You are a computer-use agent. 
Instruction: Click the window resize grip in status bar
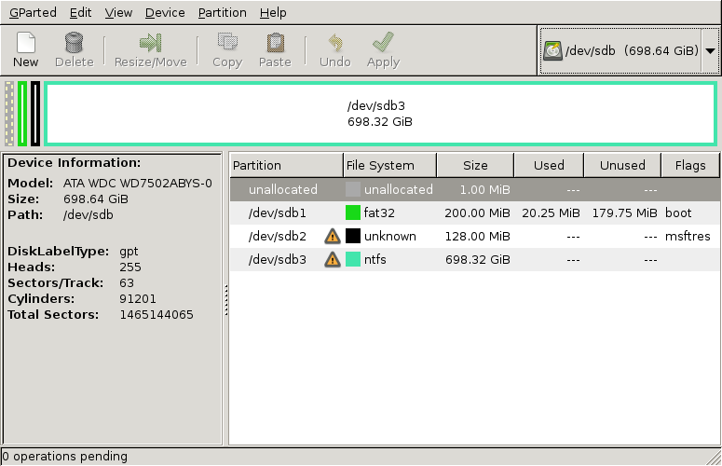point(714,458)
